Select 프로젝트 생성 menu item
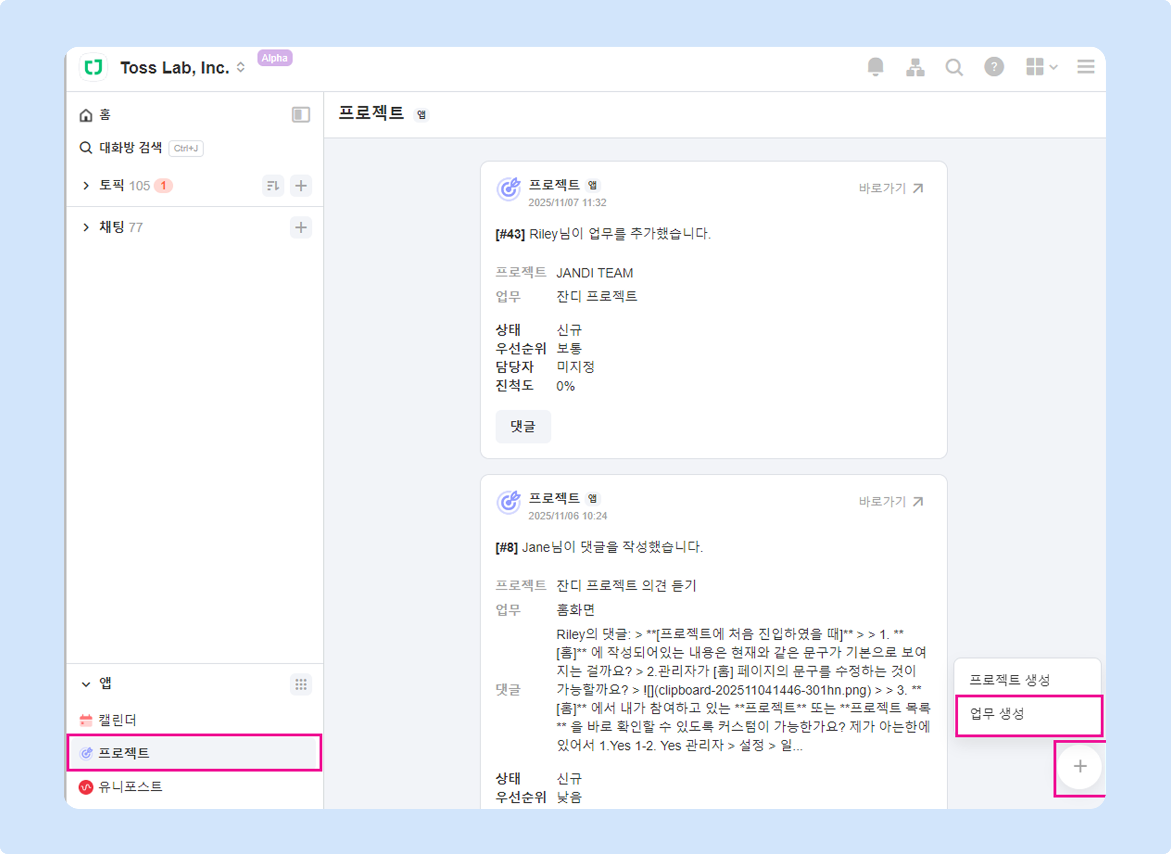 click(1009, 680)
